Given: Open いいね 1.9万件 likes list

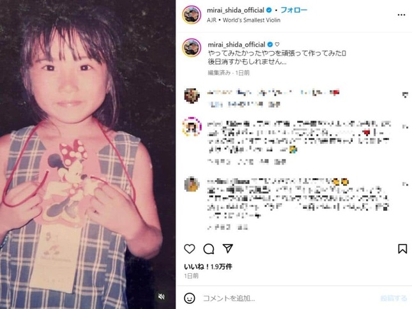Looking at the screenshot, I should 208,266.
